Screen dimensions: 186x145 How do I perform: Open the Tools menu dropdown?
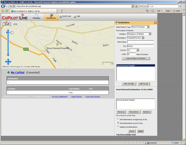pyautogui.click(x=177, y=11)
